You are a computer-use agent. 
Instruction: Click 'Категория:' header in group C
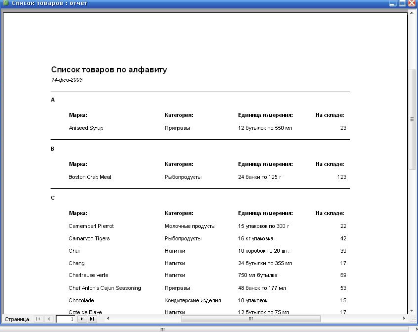179,213
